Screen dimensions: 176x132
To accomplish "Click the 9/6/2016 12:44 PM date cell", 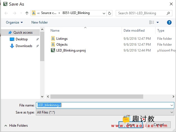I will point(137,50).
